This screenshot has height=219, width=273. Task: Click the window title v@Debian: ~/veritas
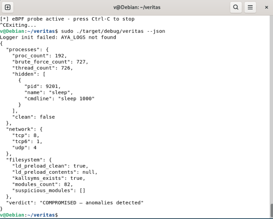[x=137, y=7]
